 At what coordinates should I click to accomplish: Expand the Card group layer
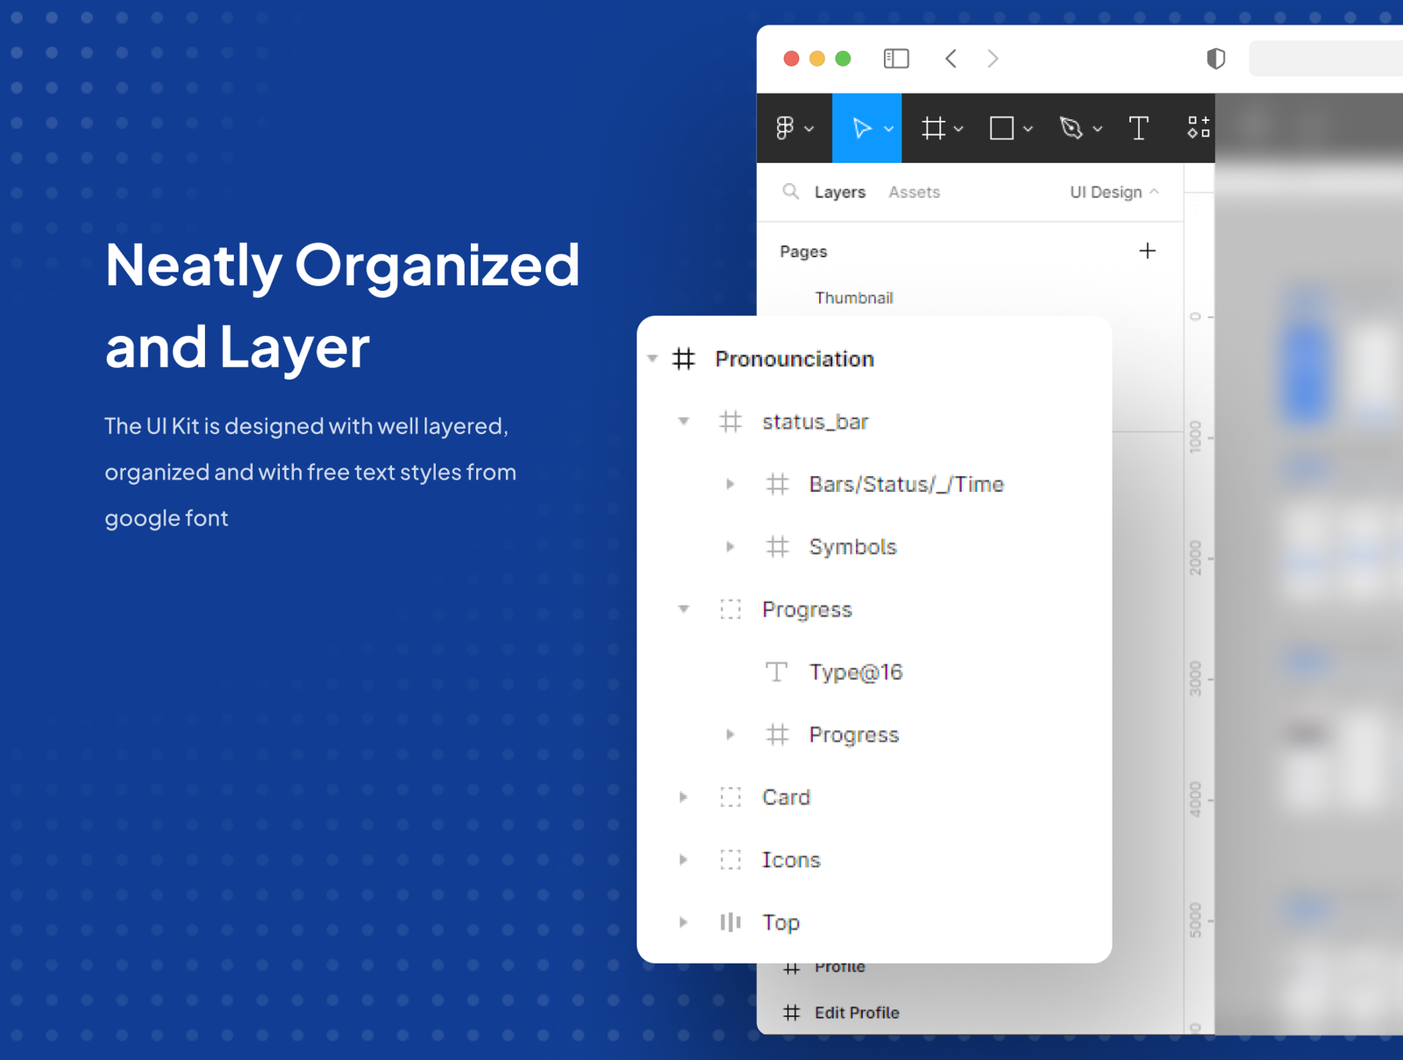coord(684,797)
